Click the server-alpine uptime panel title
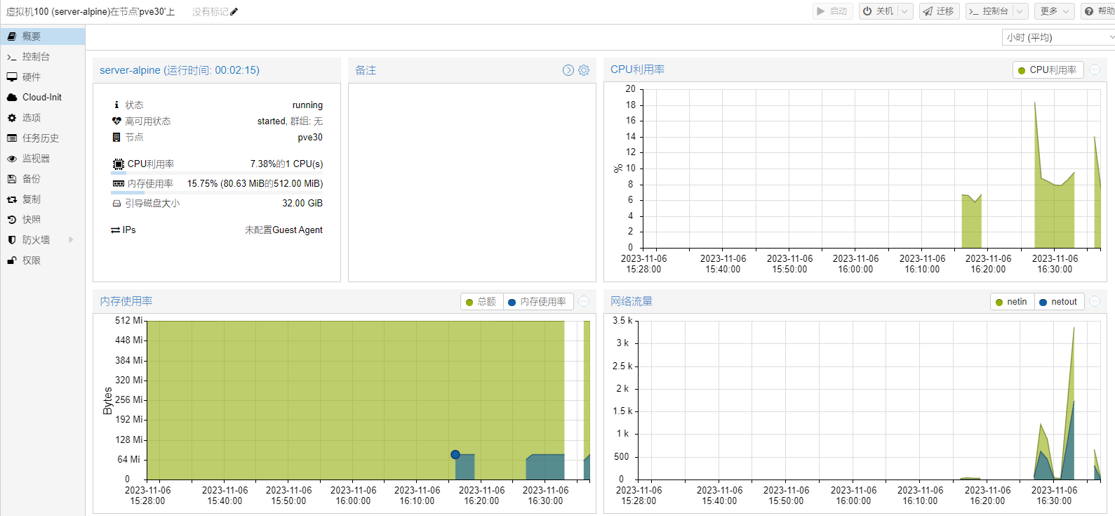This screenshot has width=1115, height=516. coord(180,70)
